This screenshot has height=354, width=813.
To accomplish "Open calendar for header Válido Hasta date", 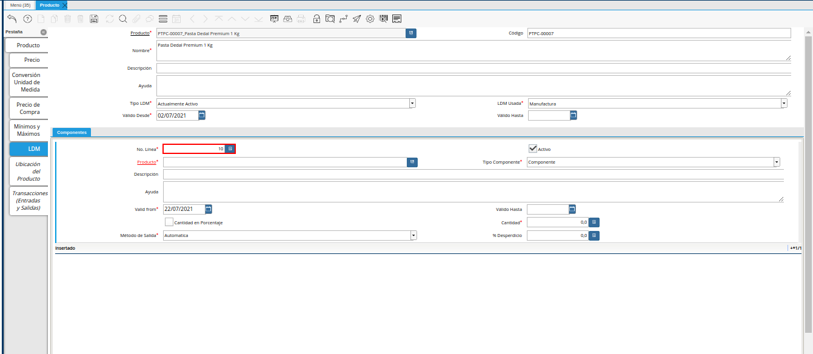I will pos(574,115).
